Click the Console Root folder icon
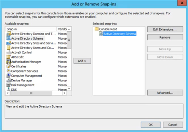The image size is (188, 132). (96, 29)
